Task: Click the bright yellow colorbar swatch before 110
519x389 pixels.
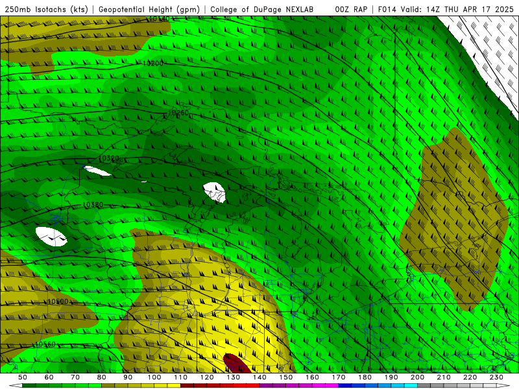Action: tap(174, 386)
